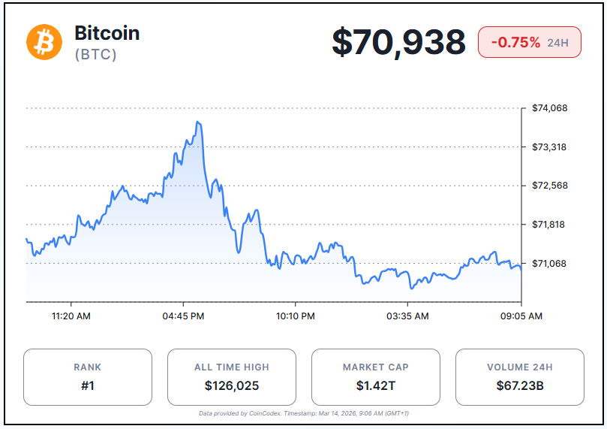Select the Volume 24H $67.23B card
This screenshot has height=429, width=607.
tap(519, 377)
